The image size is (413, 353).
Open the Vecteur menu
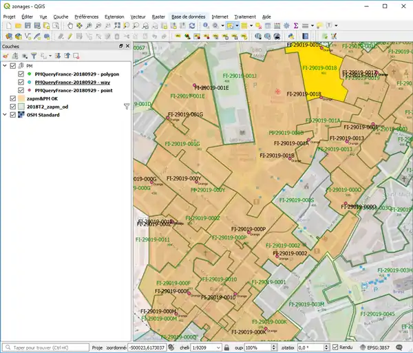(138, 15)
